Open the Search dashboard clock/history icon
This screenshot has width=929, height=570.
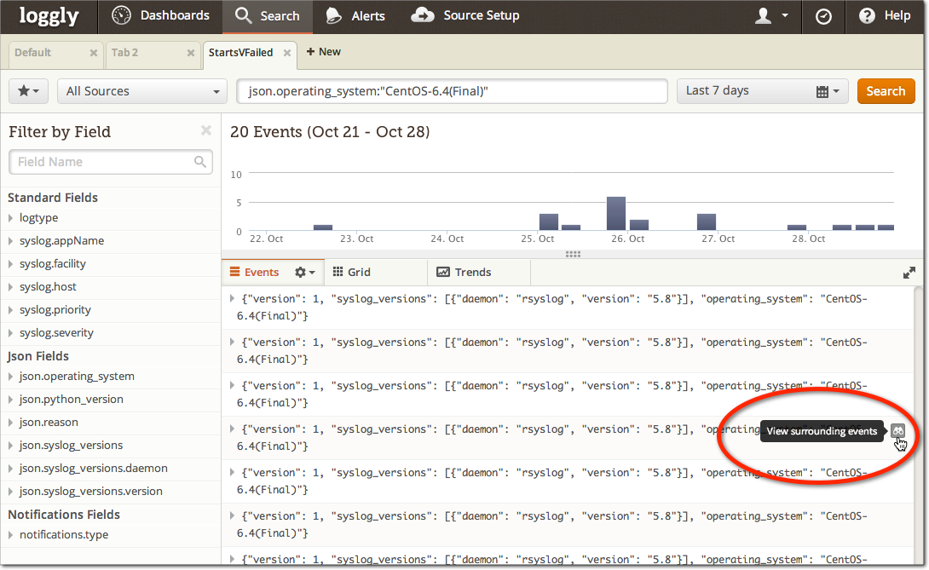tap(822, 16)
